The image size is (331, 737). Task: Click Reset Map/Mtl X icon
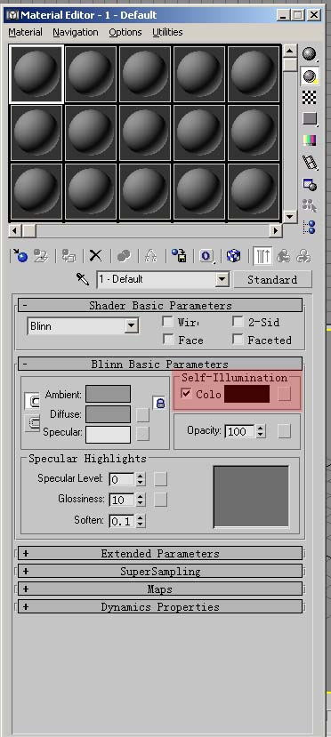(95, 256)
